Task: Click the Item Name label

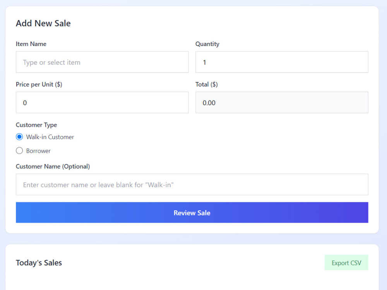Action: pyautogui.click(x=31, y=44)
